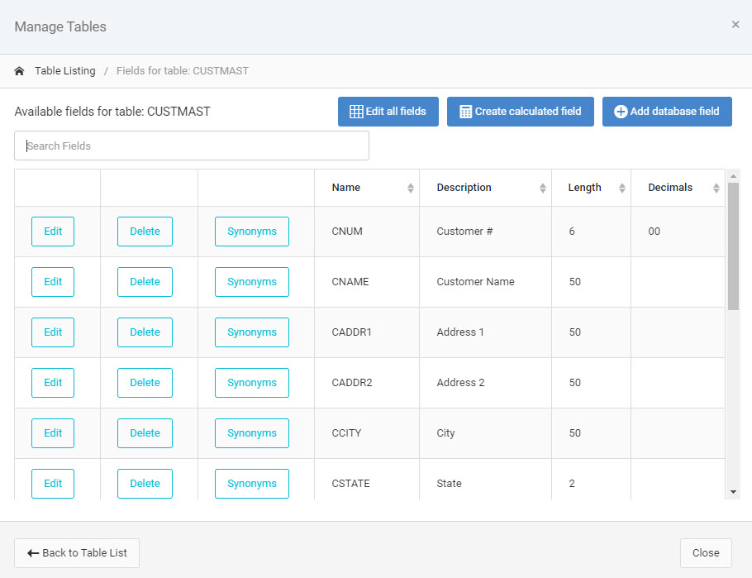
Task: Select the CCITY name cell
Action: pyautogui.click(x=367, y=433)
